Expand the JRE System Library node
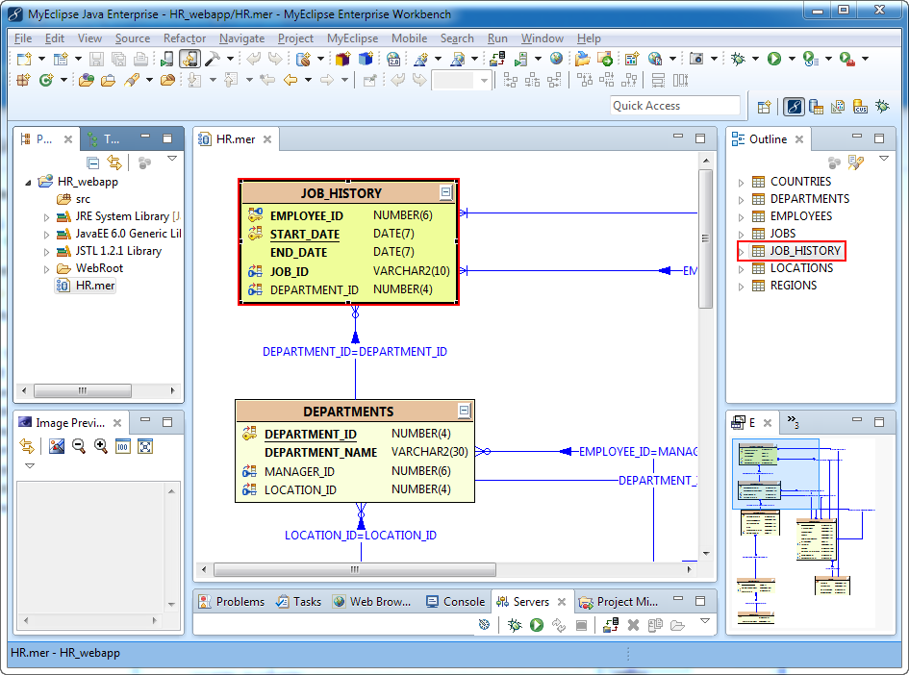This screenshot has height=675, width=909. click(x=46, y=217)
